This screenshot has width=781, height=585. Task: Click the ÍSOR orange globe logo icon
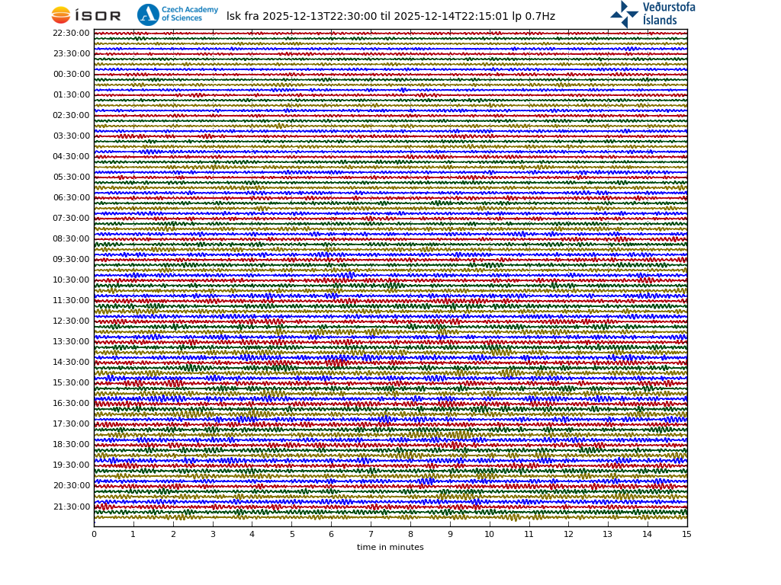pyautogui.click(x=61, y=15)
